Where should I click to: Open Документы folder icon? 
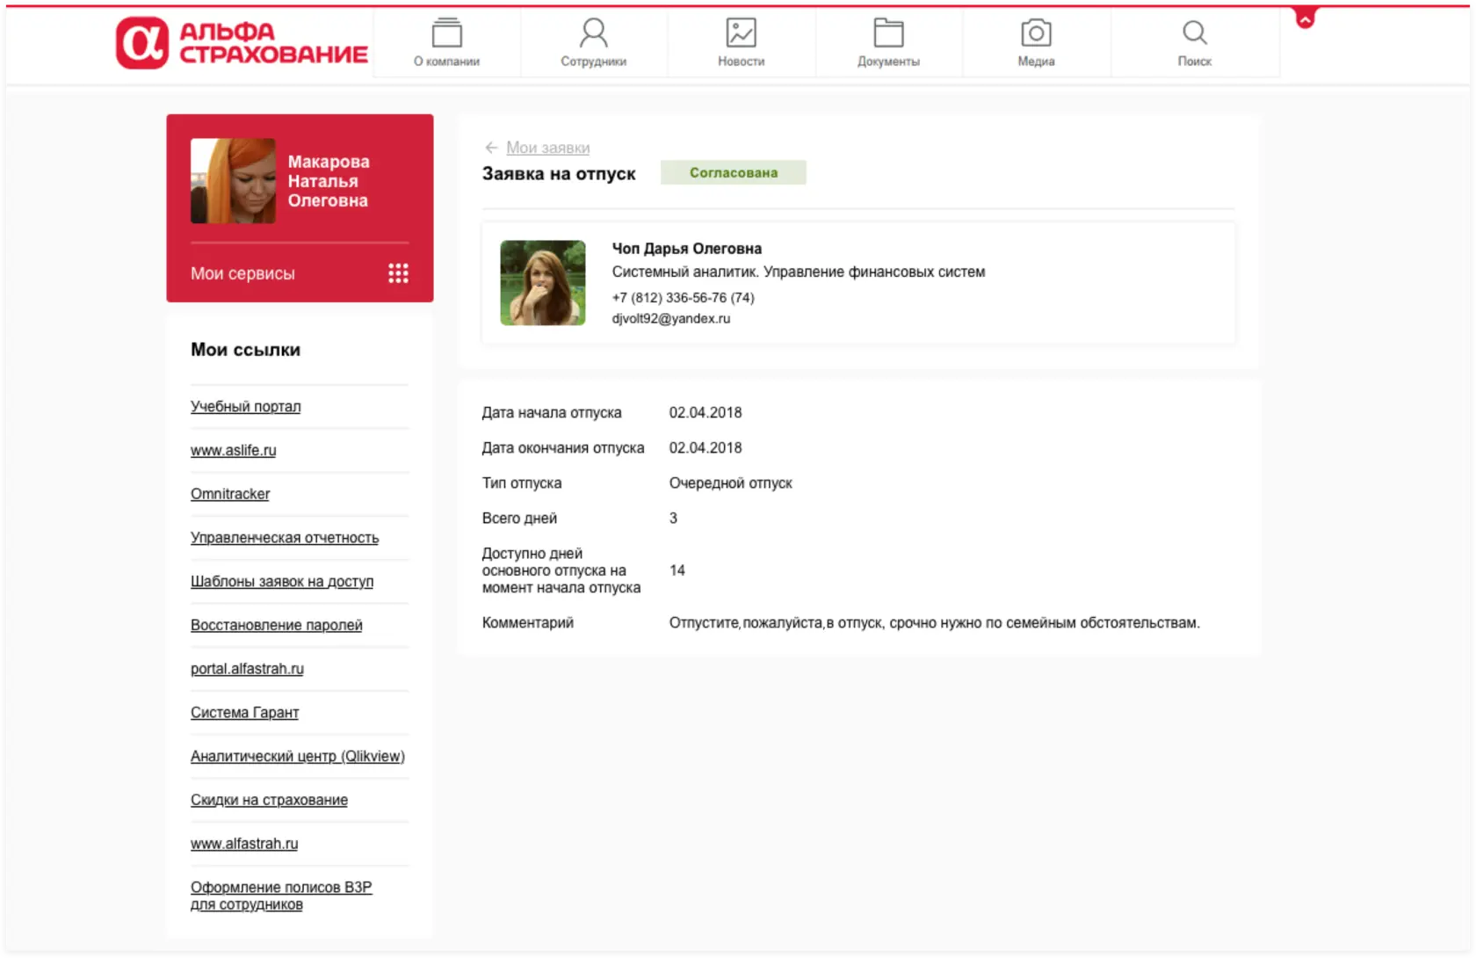(888, 33)
